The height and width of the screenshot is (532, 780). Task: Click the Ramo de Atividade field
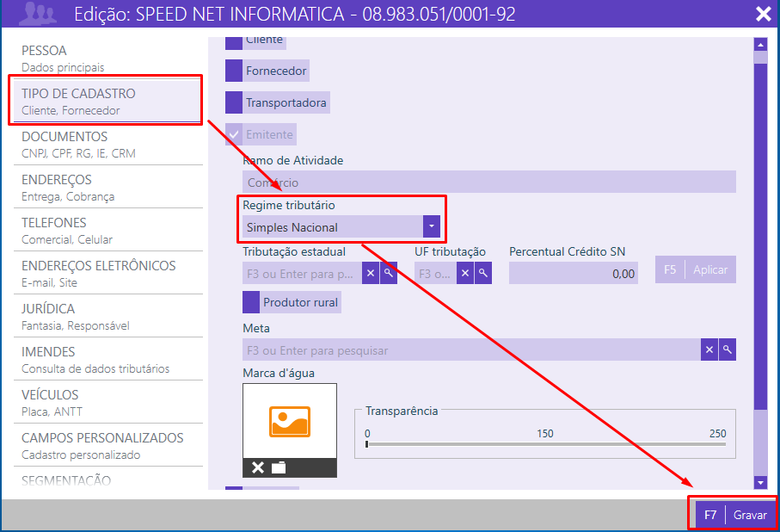489,182
